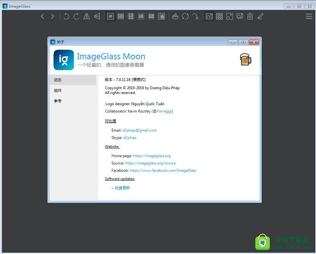Viewport: 316px width, 254px height.
Task: Open the imageglass.org/source link
Action: (x=150, y=163)
